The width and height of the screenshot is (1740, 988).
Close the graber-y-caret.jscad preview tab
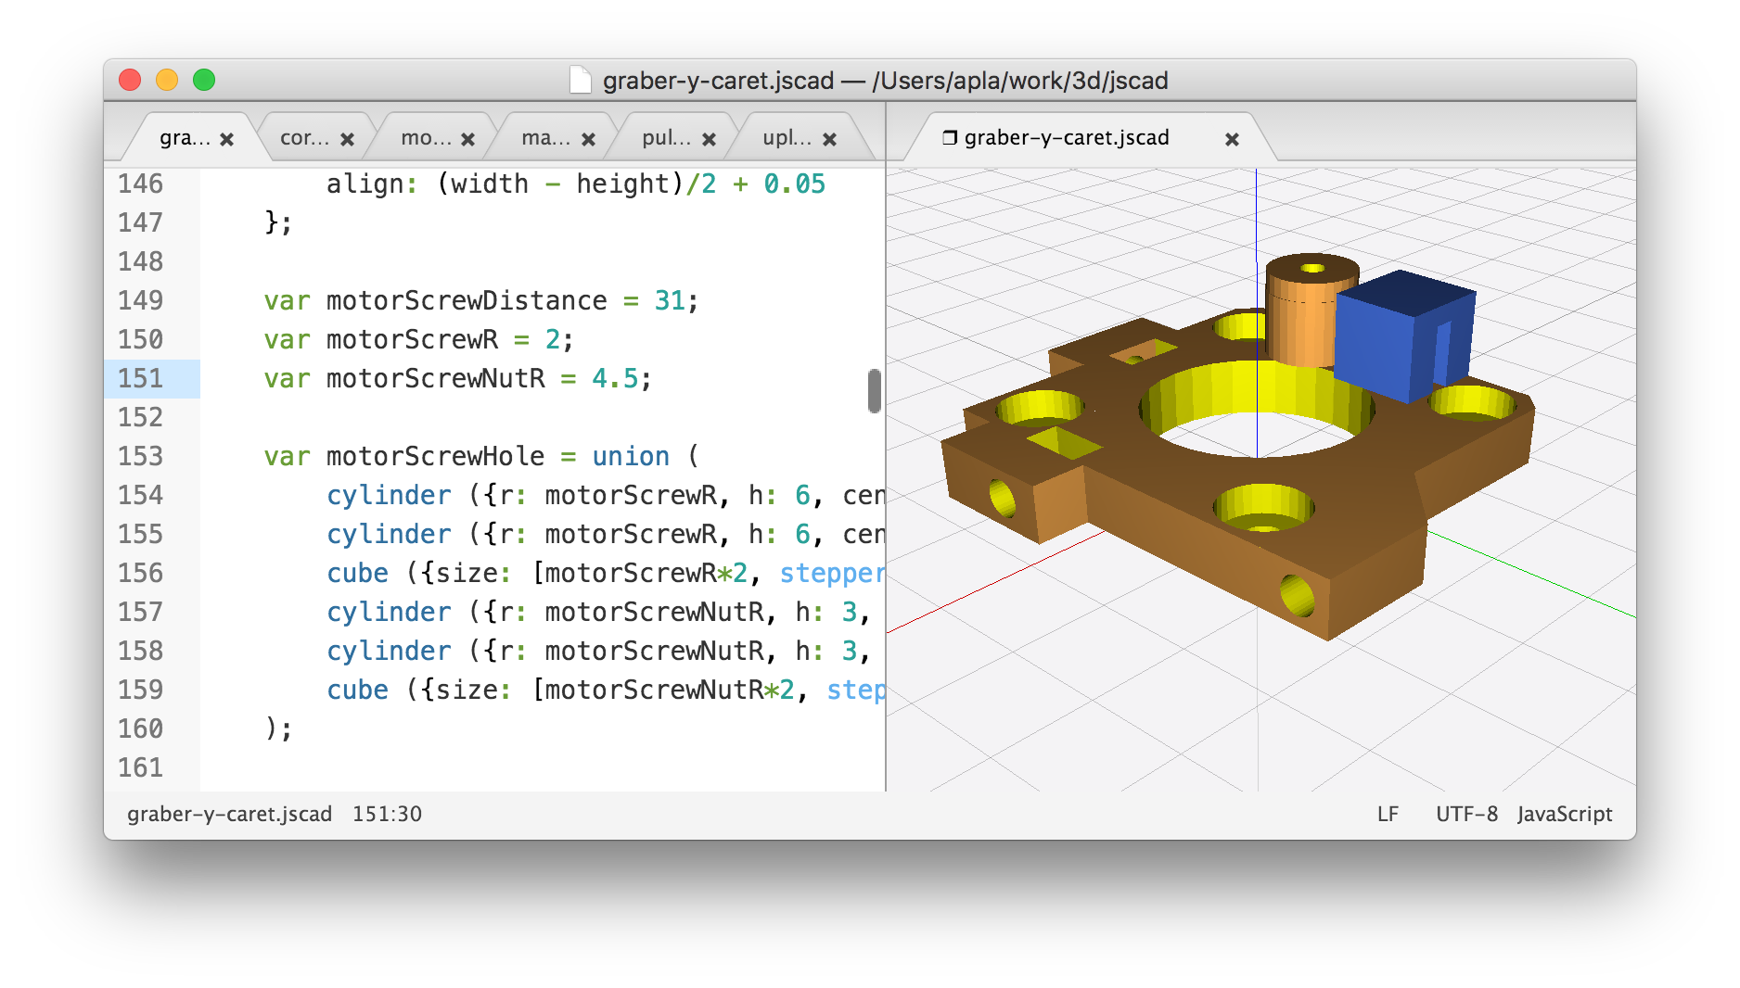(x=1232, y=139)
